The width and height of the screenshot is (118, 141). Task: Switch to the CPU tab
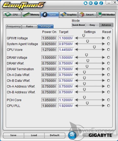tap(12, 15)
